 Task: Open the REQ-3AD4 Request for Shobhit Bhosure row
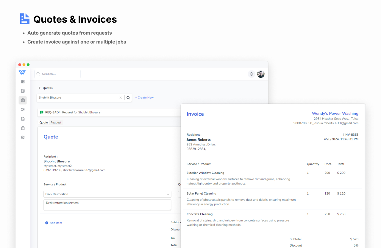[109, 112]
